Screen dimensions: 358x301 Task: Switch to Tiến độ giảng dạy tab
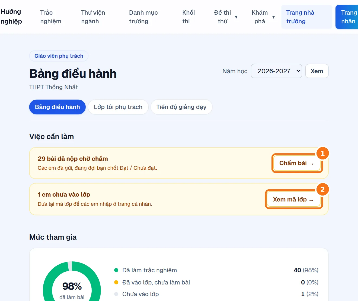(181, 107)
